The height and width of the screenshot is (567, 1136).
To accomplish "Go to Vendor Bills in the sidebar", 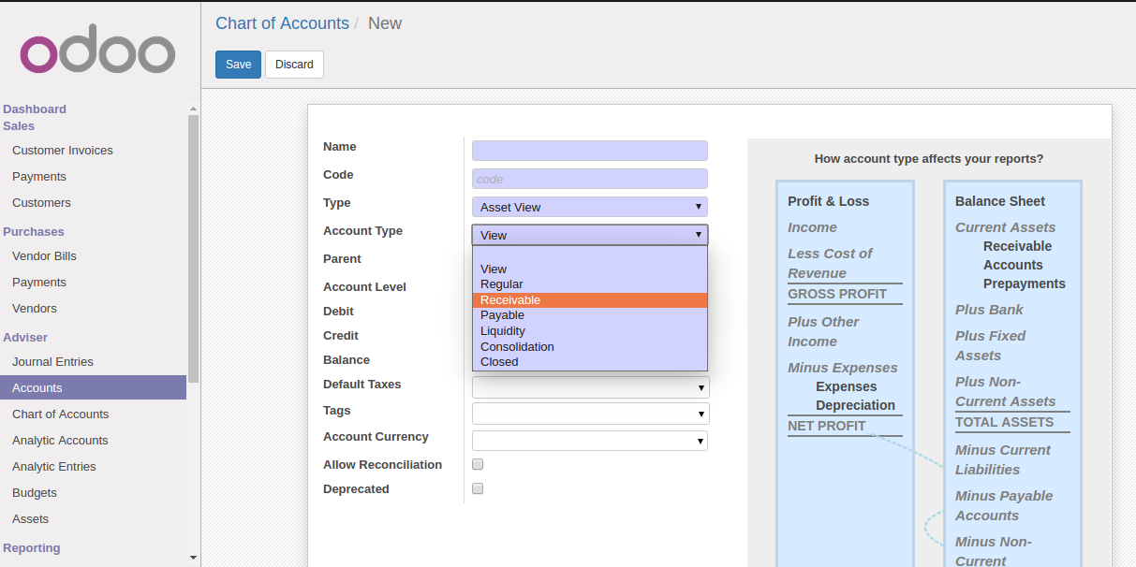I will [x=44, y=256].
